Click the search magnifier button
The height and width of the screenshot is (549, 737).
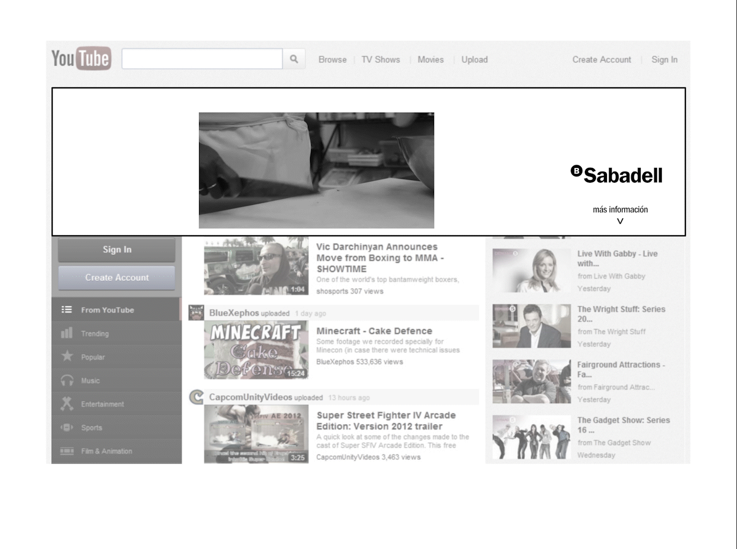point(294,59)
